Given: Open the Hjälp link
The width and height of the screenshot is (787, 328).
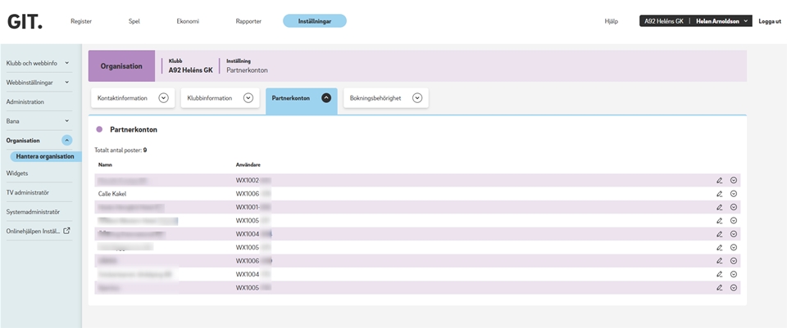Looking at the screenshot, I should click(x=611, y=21).
